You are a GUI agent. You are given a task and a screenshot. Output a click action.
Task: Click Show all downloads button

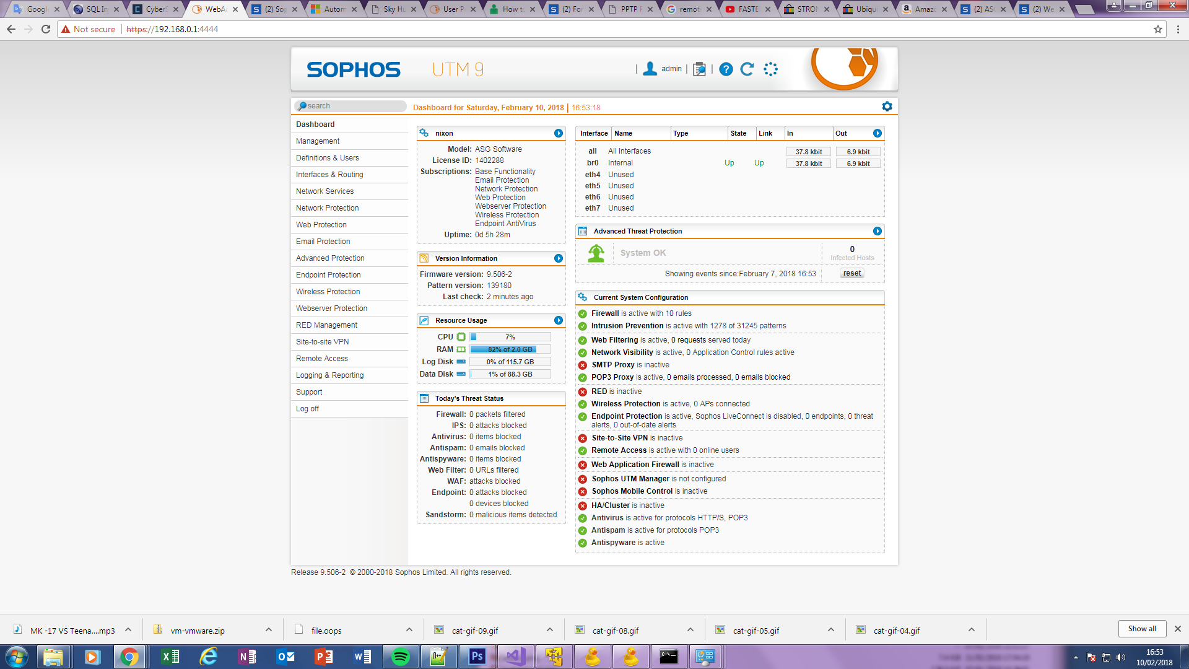point(1142,629)
